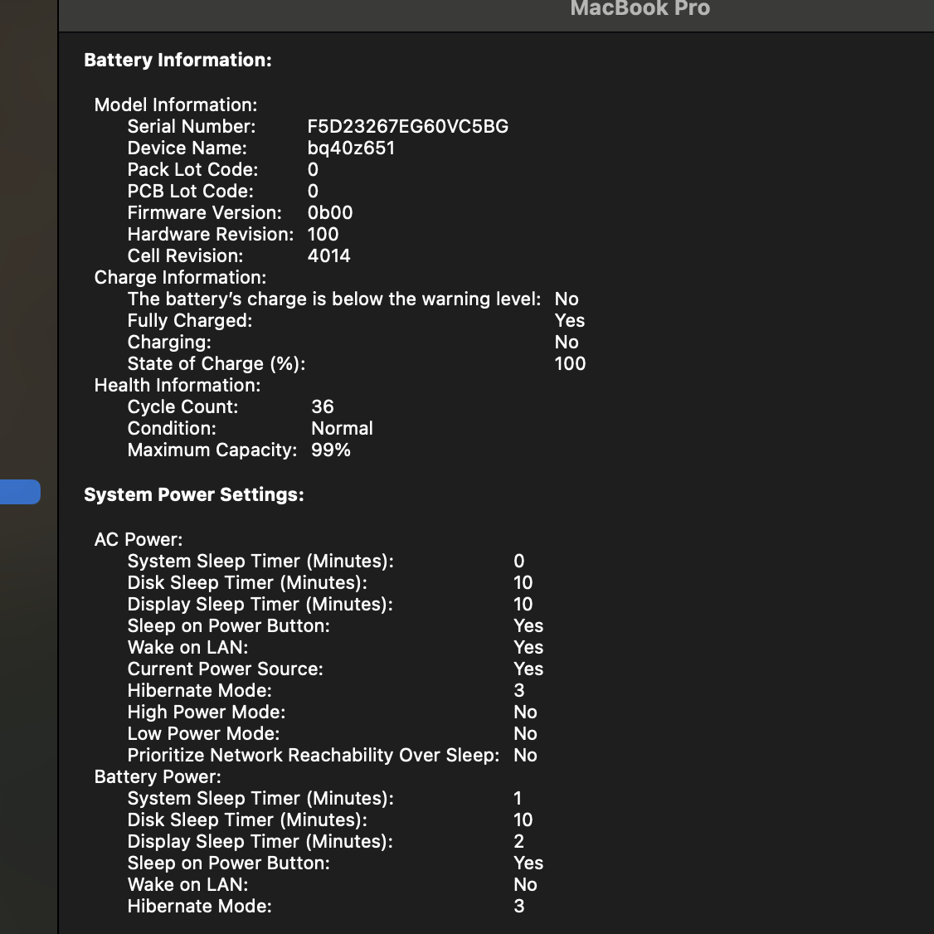This screenshot has width=934, height=934.
Task: Click the Cycle Count value 36
Action: click(x=322, y=406)
